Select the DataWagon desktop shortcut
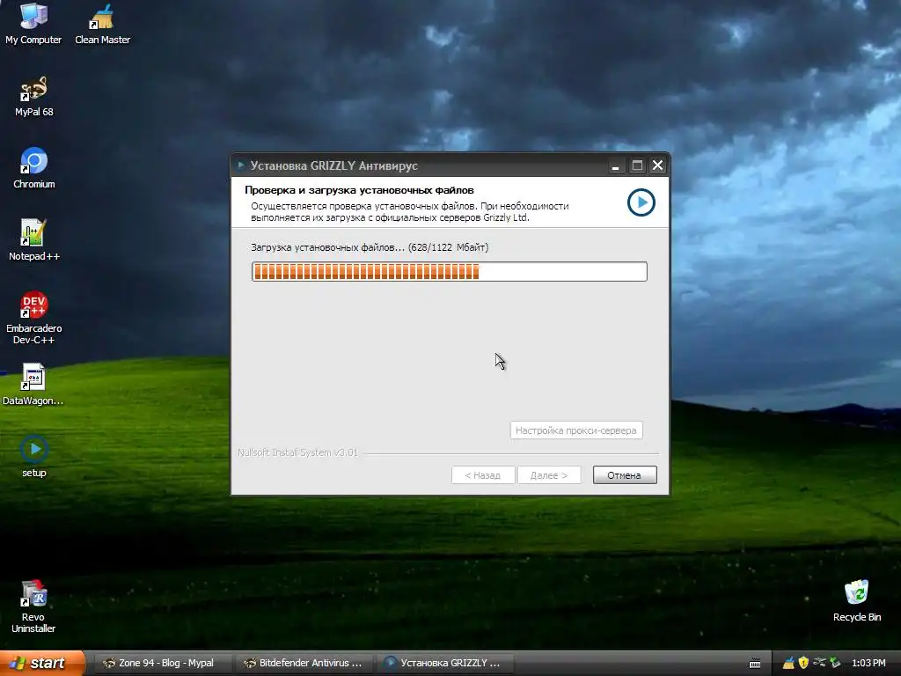 pos(33,385)
